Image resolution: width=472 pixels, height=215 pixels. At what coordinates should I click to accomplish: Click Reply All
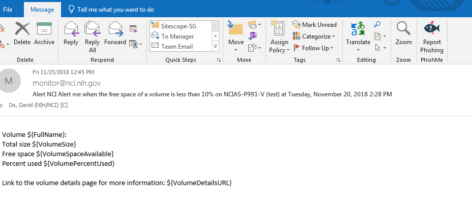92,37
